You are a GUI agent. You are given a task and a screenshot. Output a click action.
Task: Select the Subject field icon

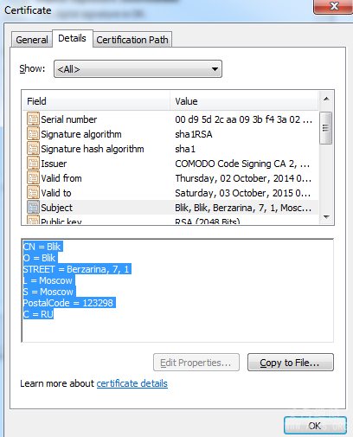[33, 207]
